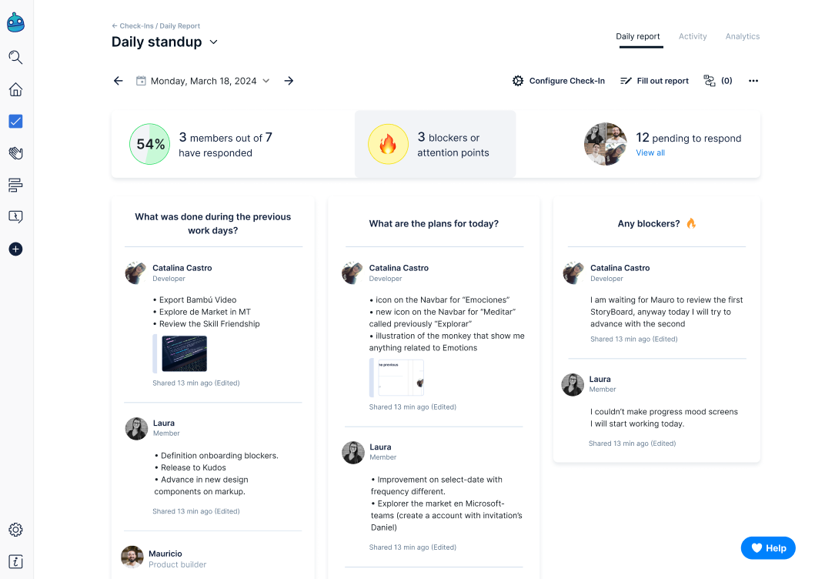Open the Kudos hands icon in sidebar
The image size is (815, 579).
point(15,153)
